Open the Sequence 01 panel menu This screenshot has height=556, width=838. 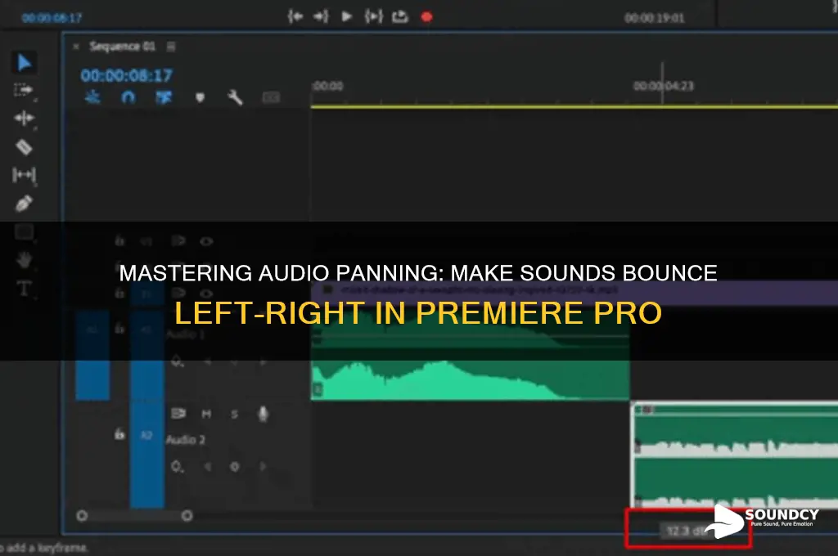coord(171,47)
